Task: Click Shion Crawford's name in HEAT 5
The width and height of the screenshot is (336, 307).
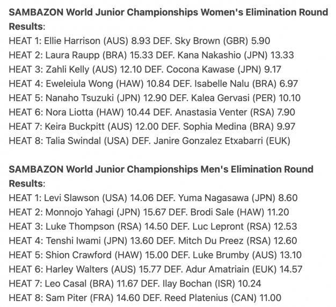Action: coord(78,255)
